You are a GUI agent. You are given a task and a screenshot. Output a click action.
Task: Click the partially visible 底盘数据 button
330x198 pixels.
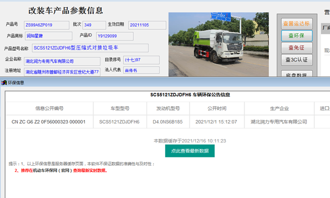tap(297, 74)
